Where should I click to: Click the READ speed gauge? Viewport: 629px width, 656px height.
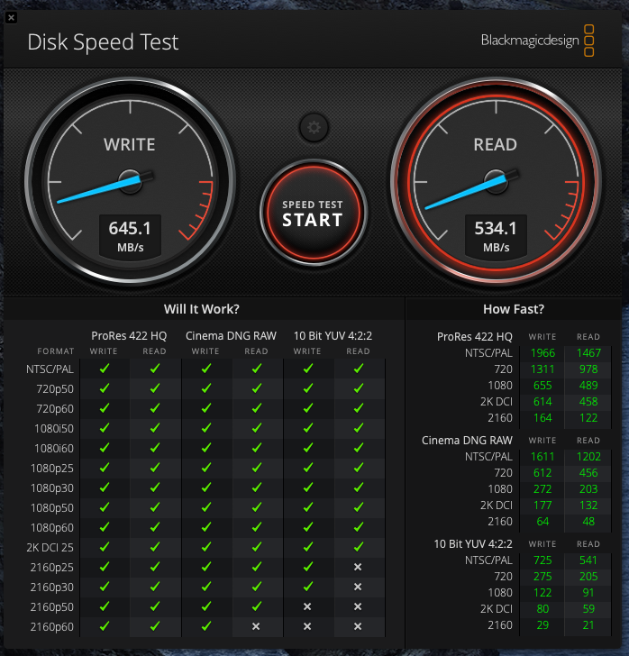[496, 181]
